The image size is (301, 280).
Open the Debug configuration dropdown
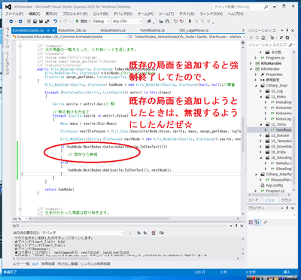(101, 22)
